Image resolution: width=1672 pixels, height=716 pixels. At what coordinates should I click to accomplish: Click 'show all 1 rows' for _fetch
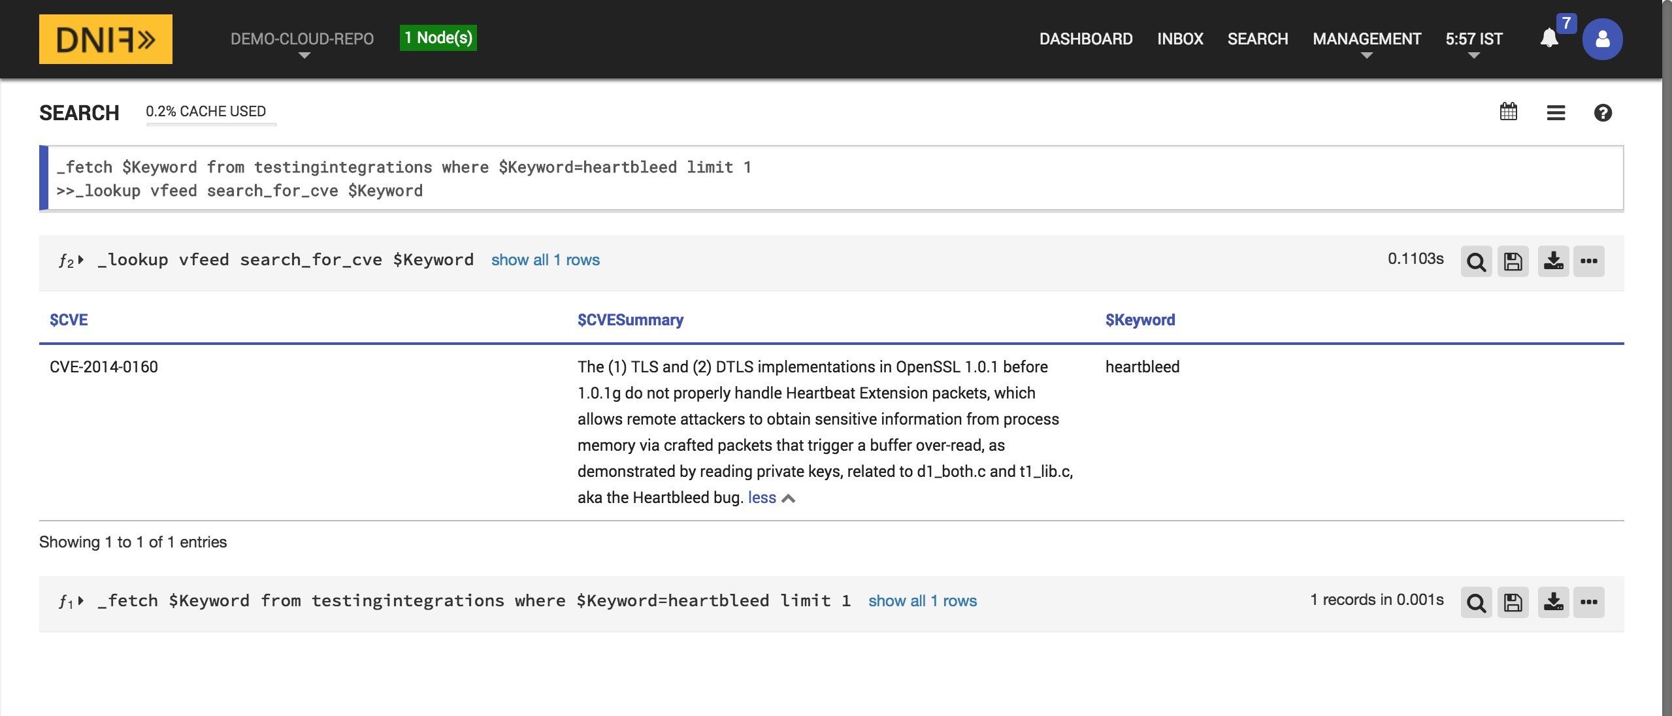pos(922,601)
